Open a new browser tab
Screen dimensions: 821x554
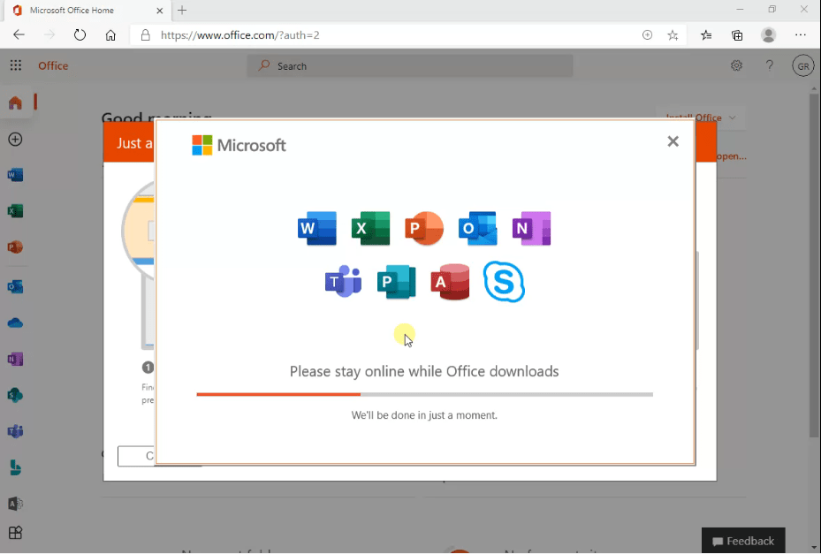(182, 10)
